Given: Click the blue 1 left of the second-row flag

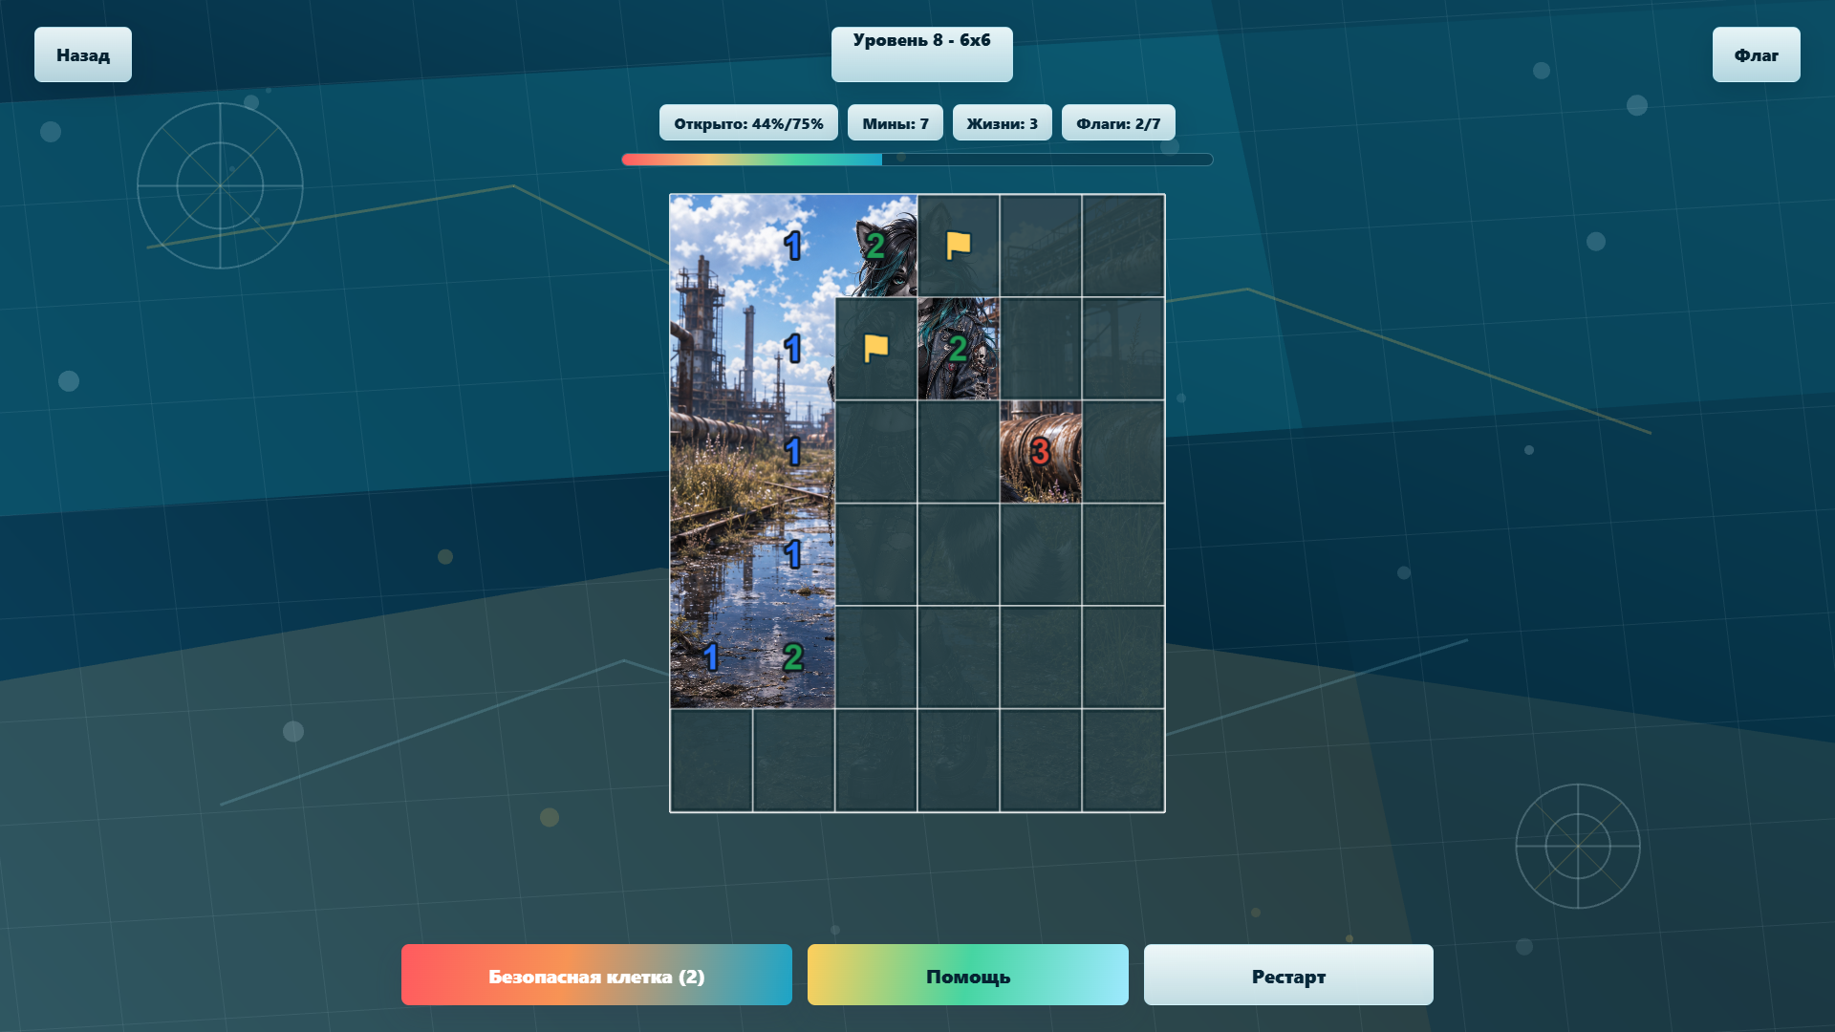Looking at the screenshot, I should click(793, 349).
